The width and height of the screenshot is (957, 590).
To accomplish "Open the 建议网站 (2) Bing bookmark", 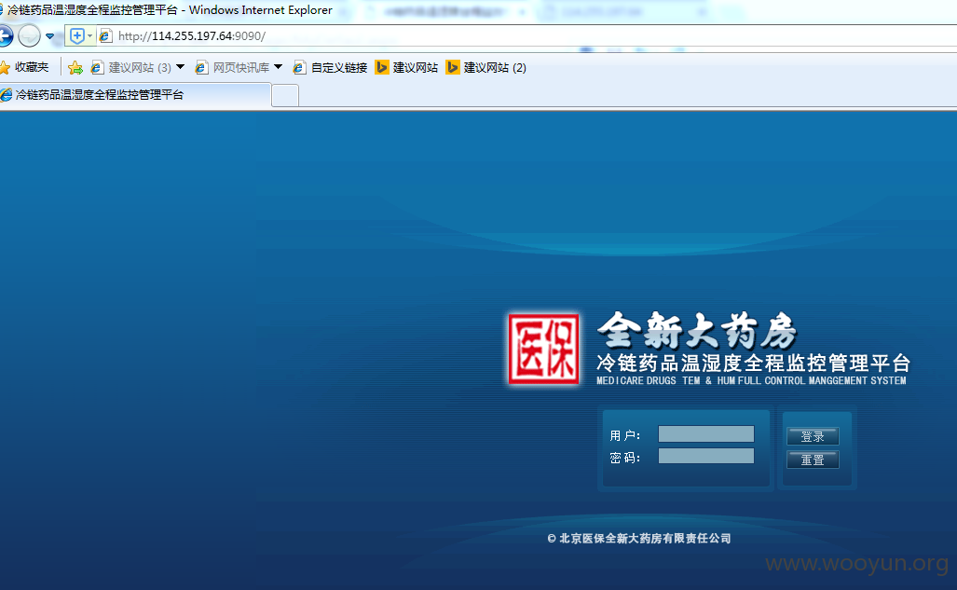I will (x=486, y=67).
